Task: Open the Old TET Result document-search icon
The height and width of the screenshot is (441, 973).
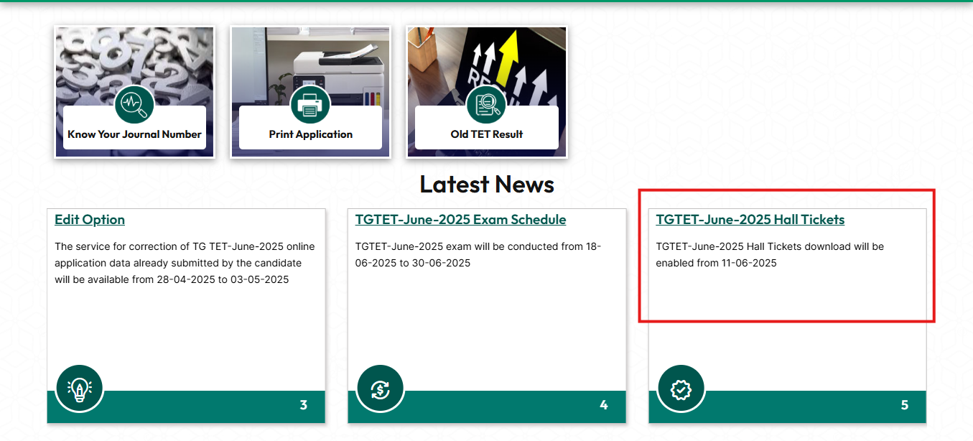Action: [486, 103]
